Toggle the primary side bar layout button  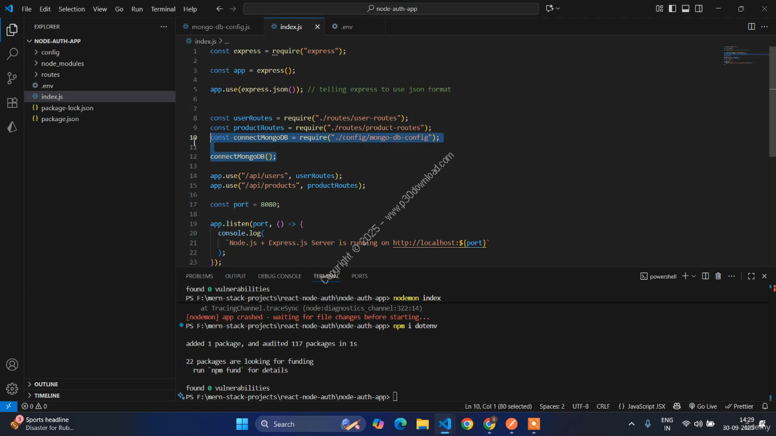[672, 9]
